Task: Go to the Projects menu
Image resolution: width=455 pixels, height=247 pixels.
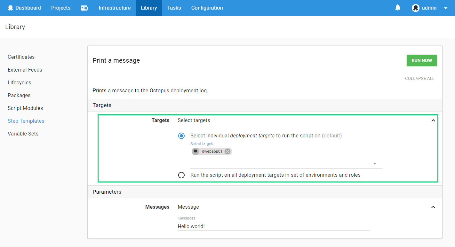Action: pyautogui.click(x=61, y=8)
